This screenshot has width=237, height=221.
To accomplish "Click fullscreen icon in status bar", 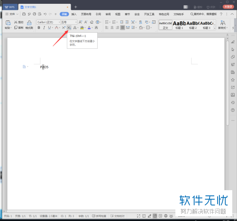I will tap(138, 216).
